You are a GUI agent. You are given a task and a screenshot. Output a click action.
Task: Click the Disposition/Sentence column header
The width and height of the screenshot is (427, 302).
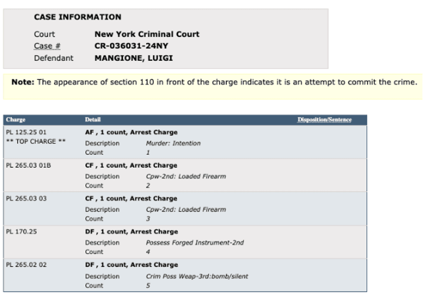324,119
